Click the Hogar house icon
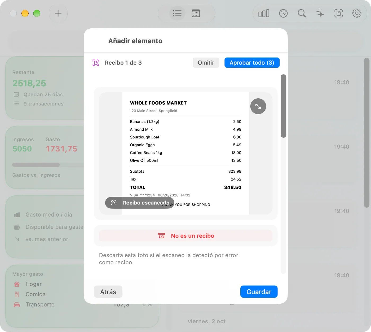 [17, 284]
